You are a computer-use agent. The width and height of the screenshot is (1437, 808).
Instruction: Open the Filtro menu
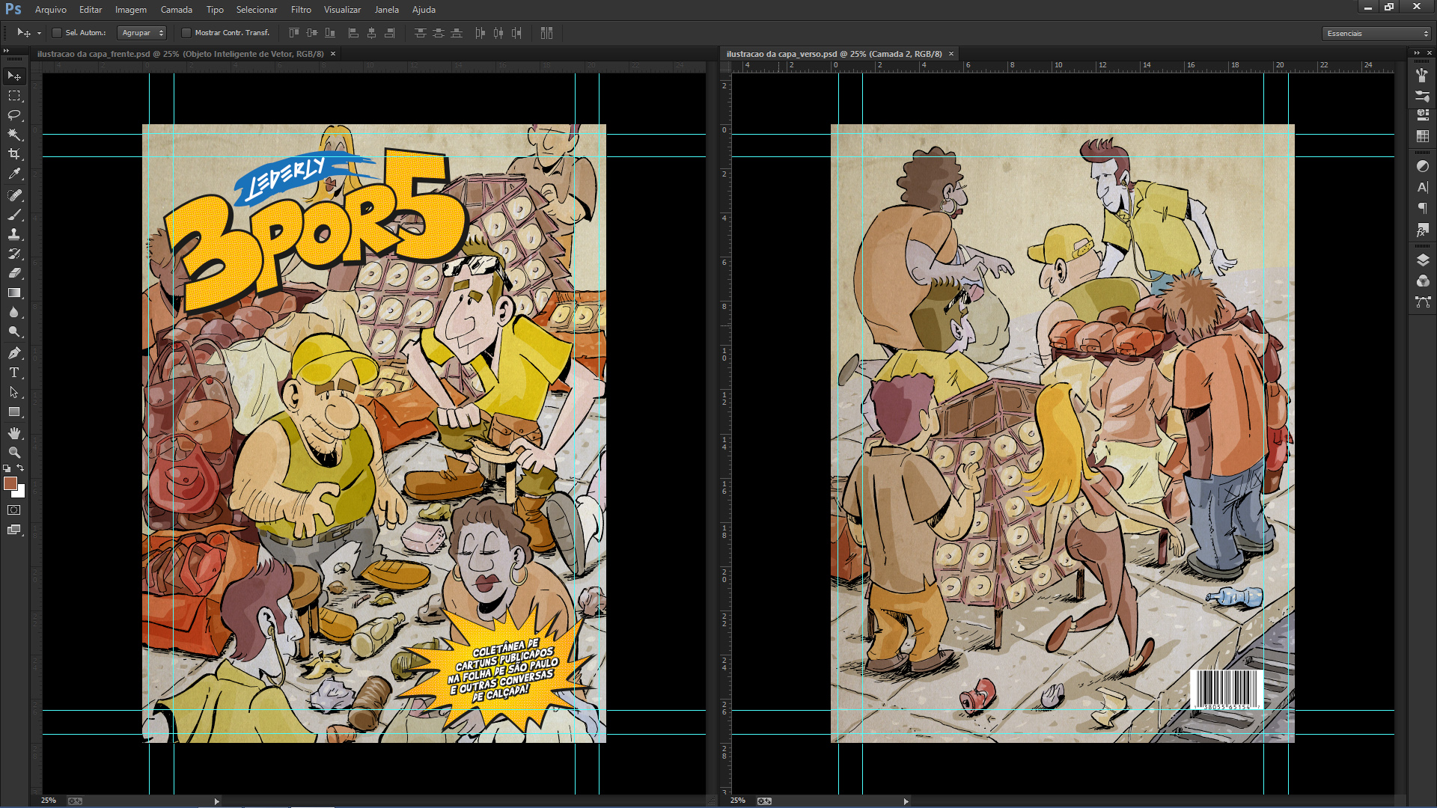click(301, 10)
